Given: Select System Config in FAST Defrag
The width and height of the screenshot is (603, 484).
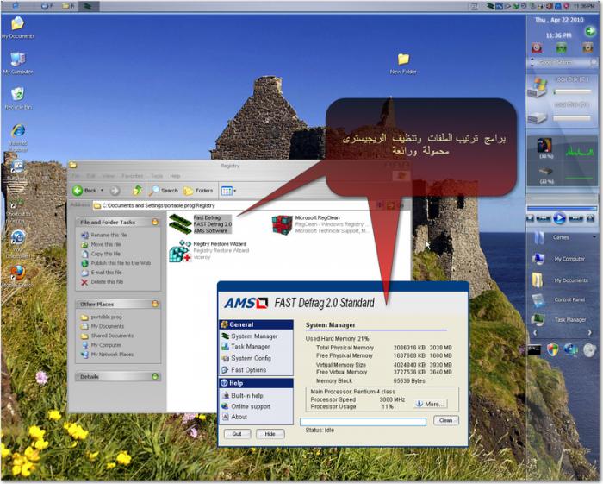Looking at the screenshot, I should point(251,358).
